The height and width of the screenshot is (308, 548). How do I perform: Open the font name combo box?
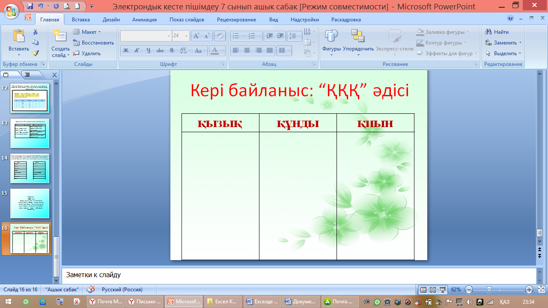pyautogui.click(x=146, y=36)
